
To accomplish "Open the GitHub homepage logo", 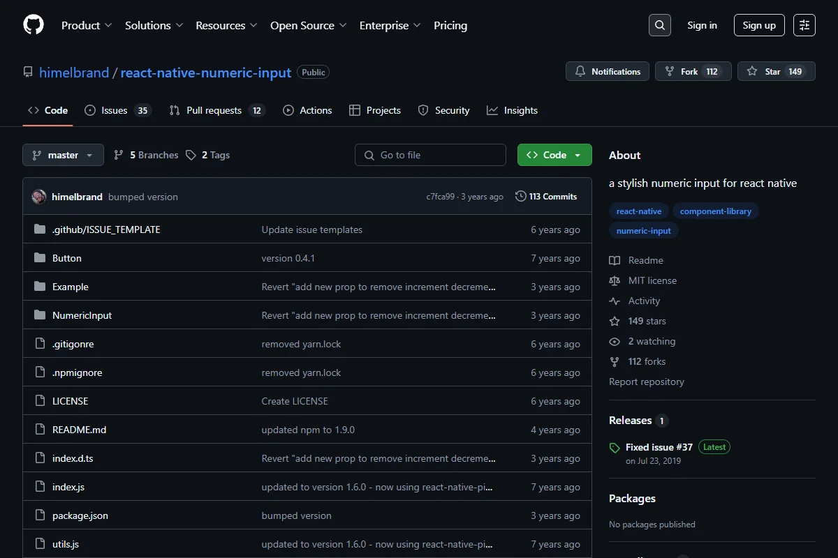I will tap(34, 25).
